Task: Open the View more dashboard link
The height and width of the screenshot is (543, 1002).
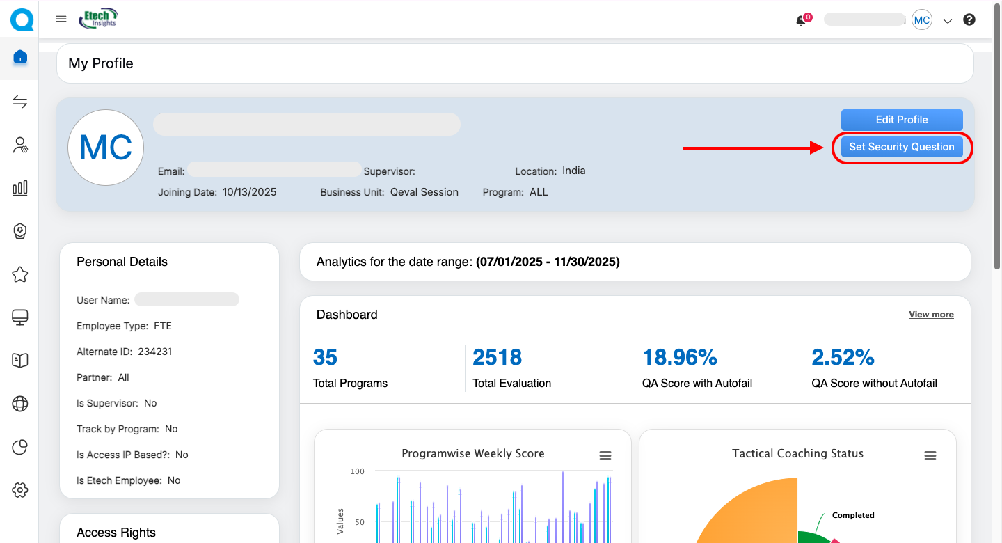Action: click(x=931, y=315)
